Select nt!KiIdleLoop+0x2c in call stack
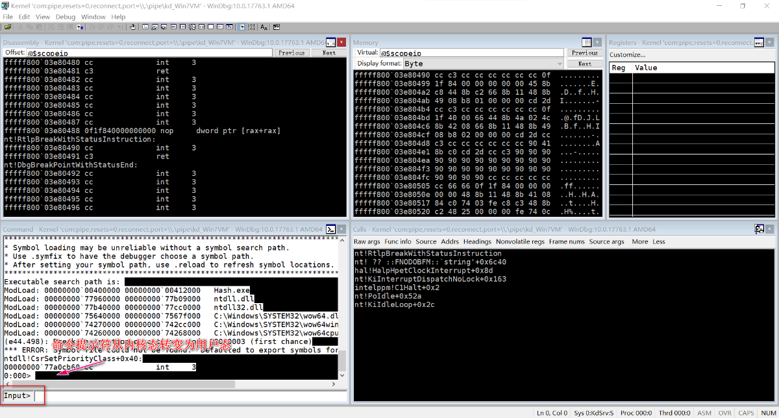779x418 pixels. coord(394,304)
